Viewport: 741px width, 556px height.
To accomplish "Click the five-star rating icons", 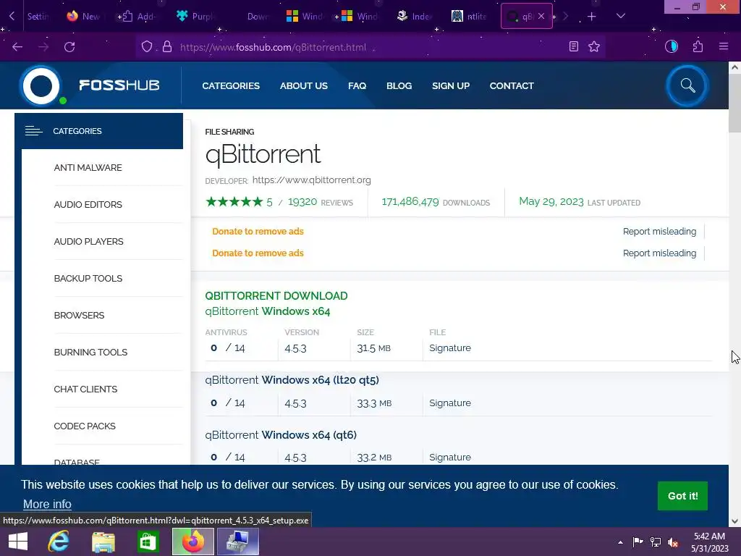I will (234, 202).
